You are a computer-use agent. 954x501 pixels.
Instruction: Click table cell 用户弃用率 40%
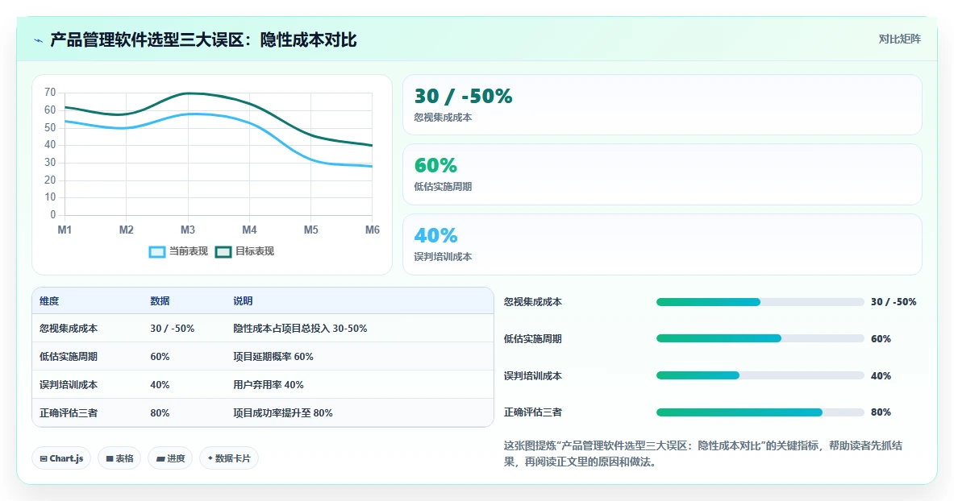(x=269, y=385)
